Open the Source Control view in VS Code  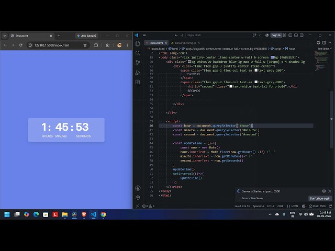[x=138, y=63]
